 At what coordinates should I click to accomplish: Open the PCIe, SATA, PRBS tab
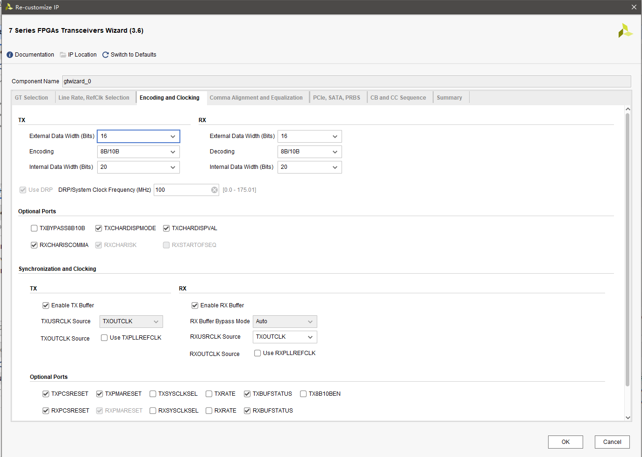coord(336,98)
